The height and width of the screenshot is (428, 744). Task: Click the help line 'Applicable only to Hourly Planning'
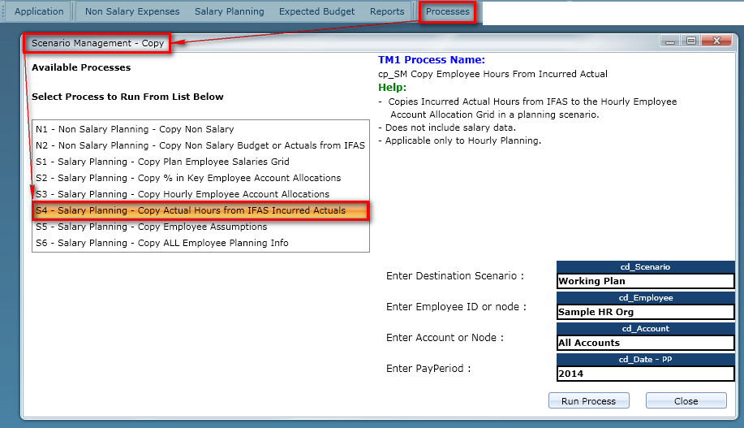[x=460, y=141]
